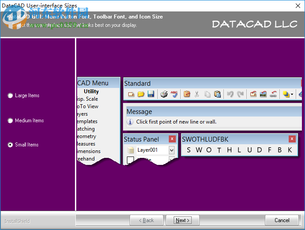Click the Open folder icon in Standard toolbar
The height and width of the screenshot is (230, 305).
141,94
